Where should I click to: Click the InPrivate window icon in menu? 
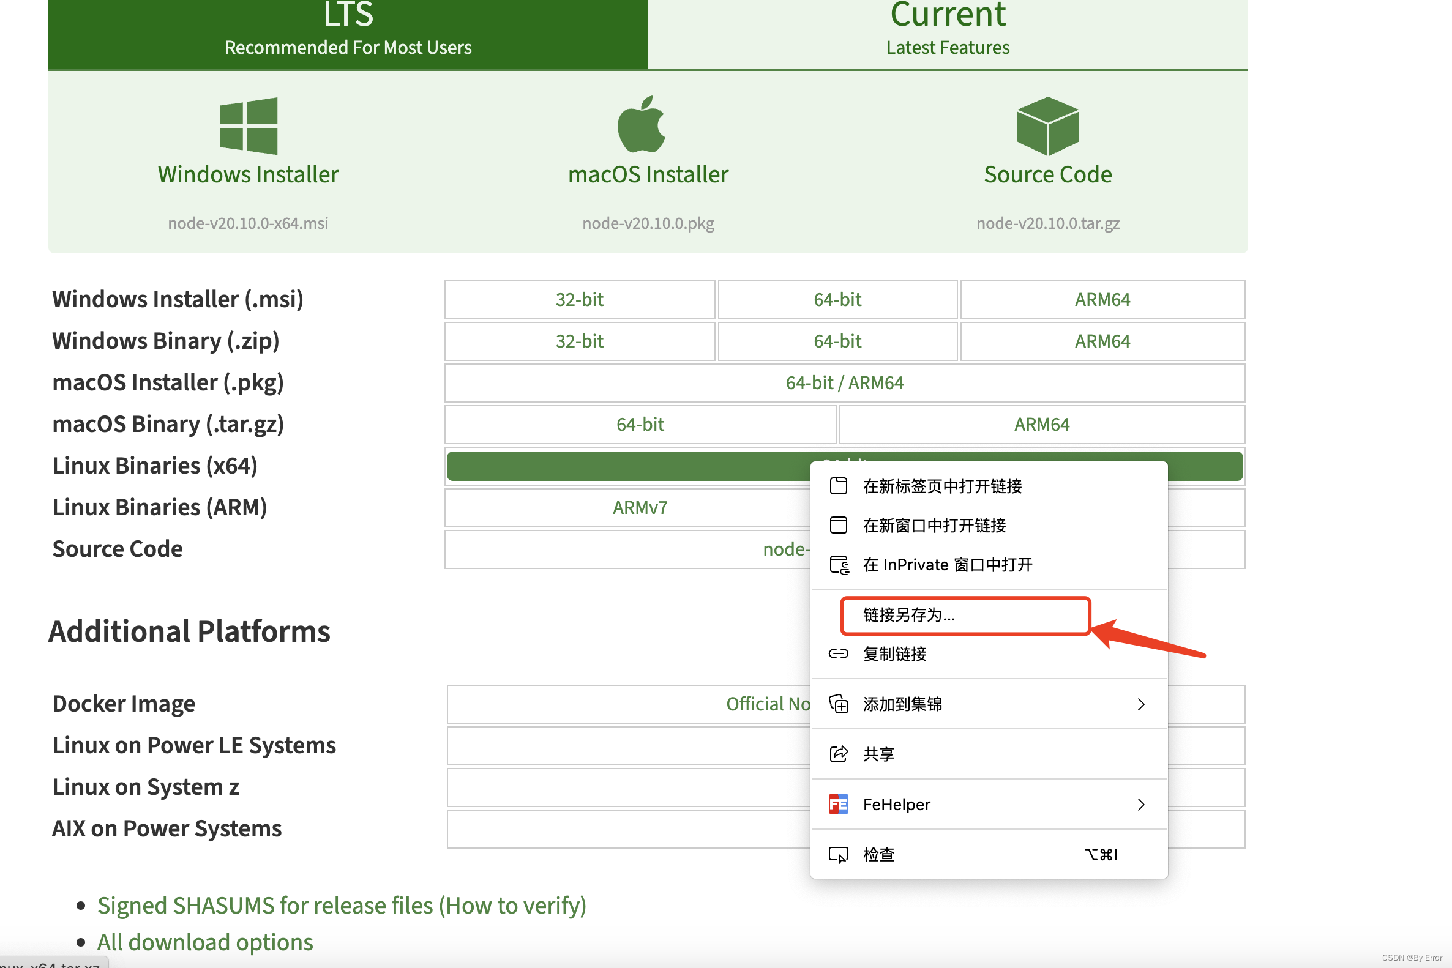(x=840, y=564)
